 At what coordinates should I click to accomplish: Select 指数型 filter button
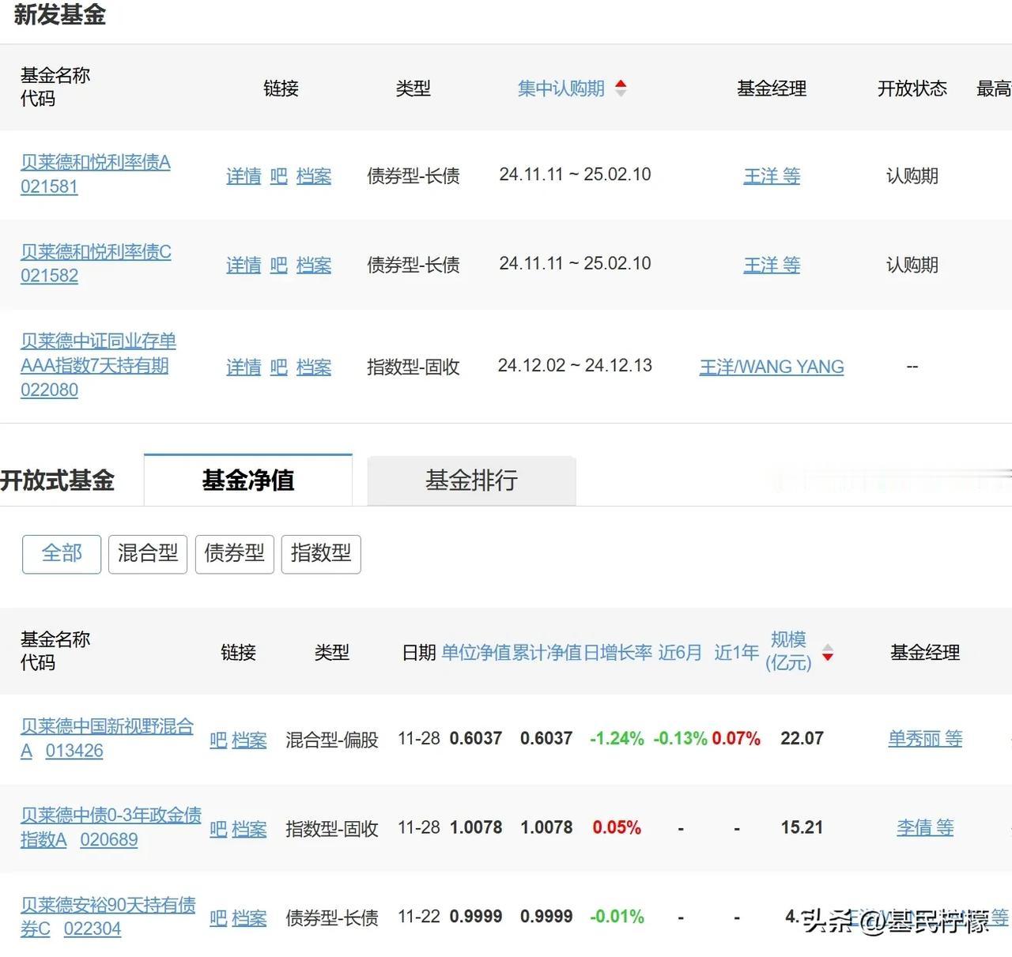click(321, 553)
